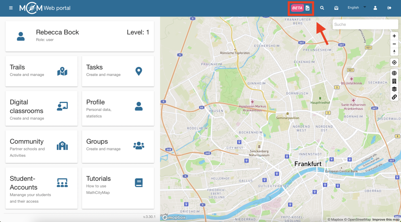Click the Community school building icon
Screen dimensions: 401x222
tap(62, 146)
